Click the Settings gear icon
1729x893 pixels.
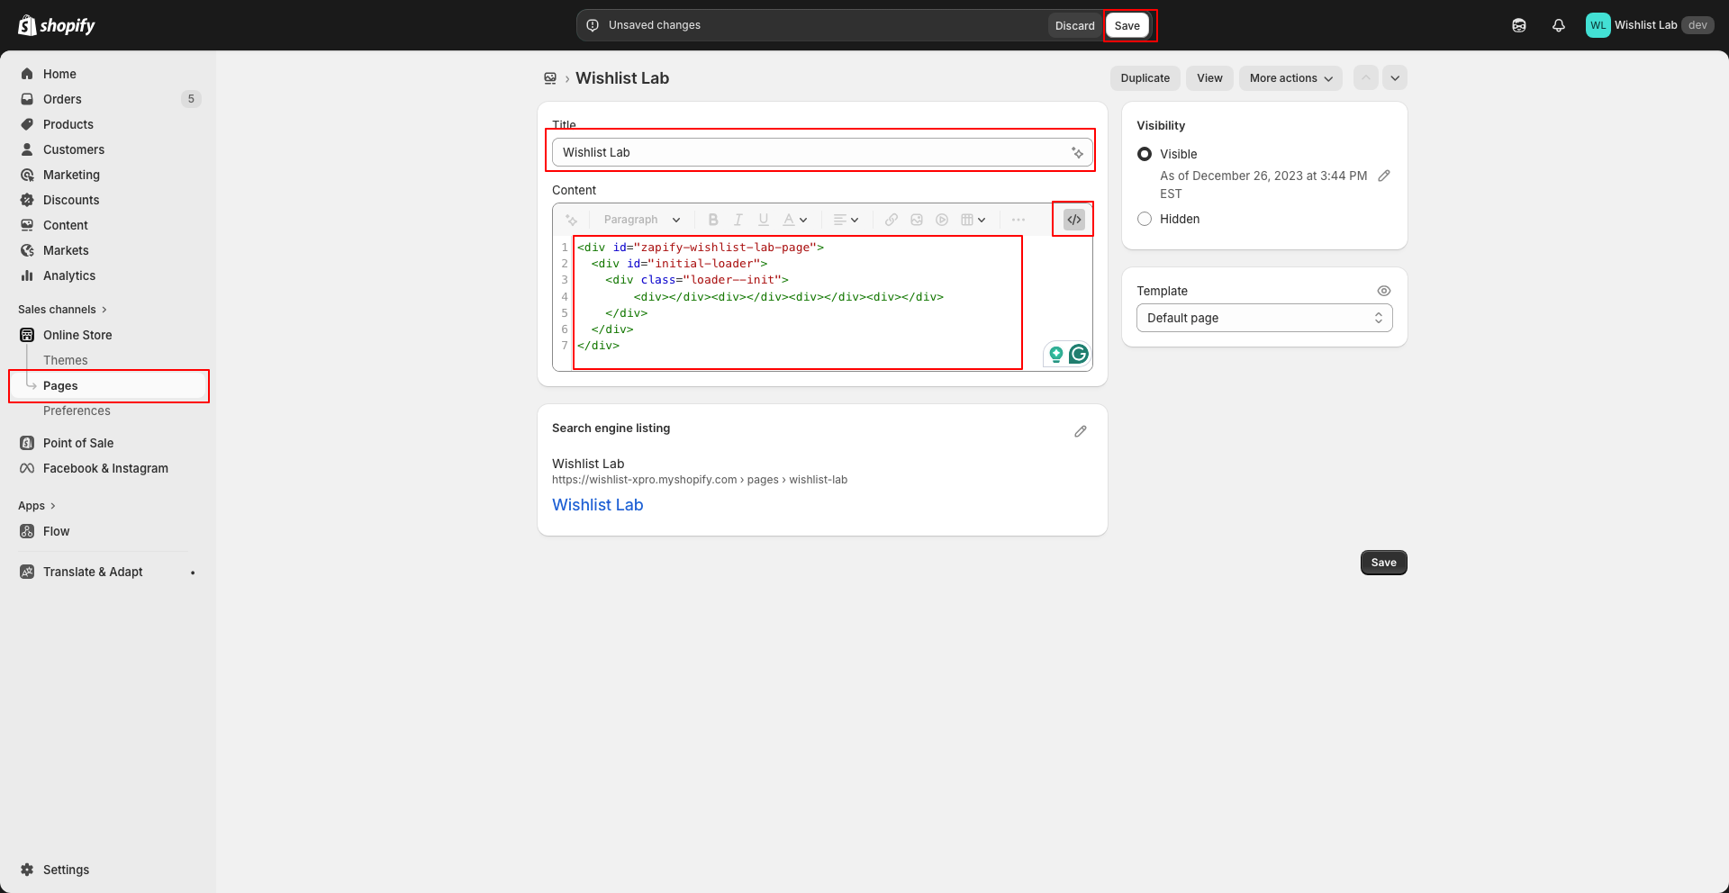pyautogui.click(x=27, y=870)
